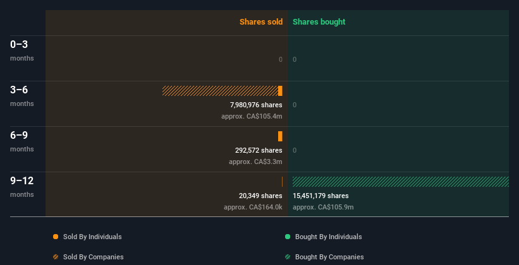Select the Sold By Individuals legend label
Screen dimensions: 519x265
pos(92,237)
